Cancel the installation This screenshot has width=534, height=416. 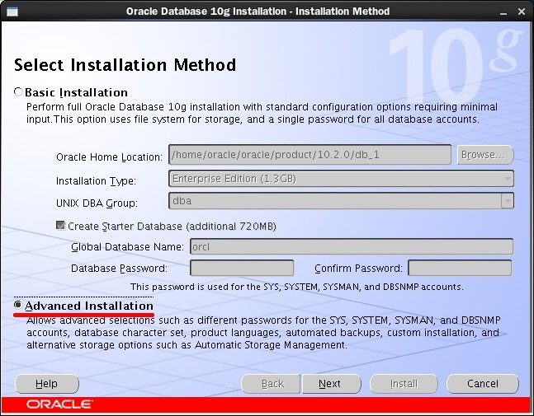[x=483, y=384]
